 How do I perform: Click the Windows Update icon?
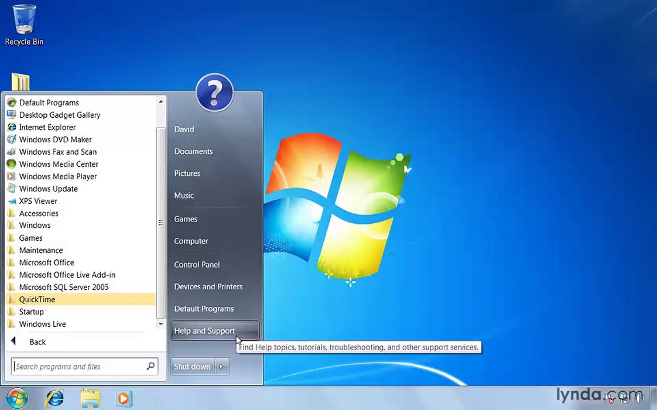(12, 188)
